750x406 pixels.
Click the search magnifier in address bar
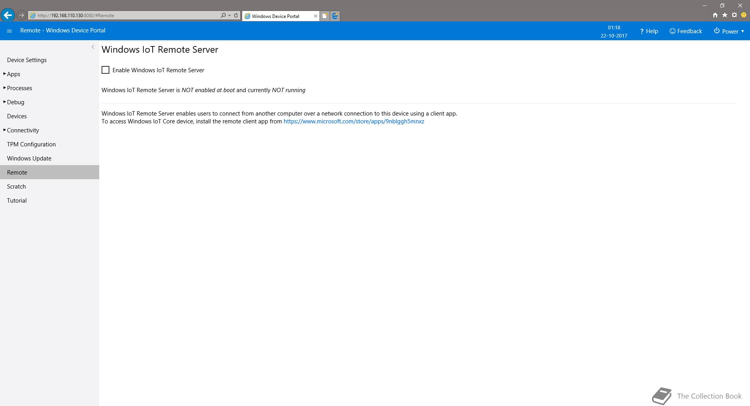(x=223, y=16)
